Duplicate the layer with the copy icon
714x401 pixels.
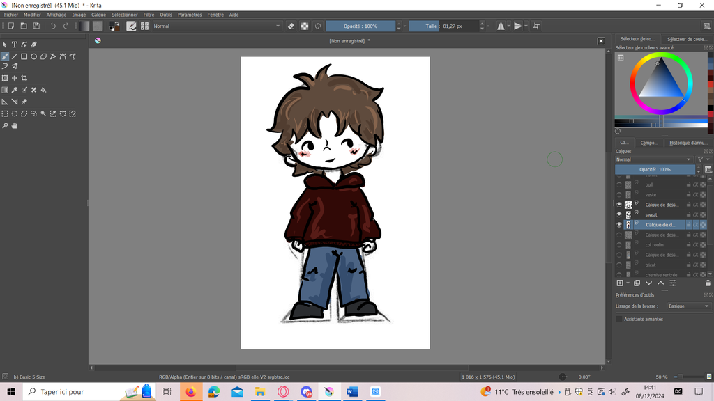(637, 283)
